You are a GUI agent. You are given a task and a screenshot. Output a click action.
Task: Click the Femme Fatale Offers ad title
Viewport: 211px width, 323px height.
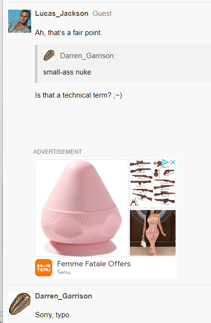coord(94,264)
